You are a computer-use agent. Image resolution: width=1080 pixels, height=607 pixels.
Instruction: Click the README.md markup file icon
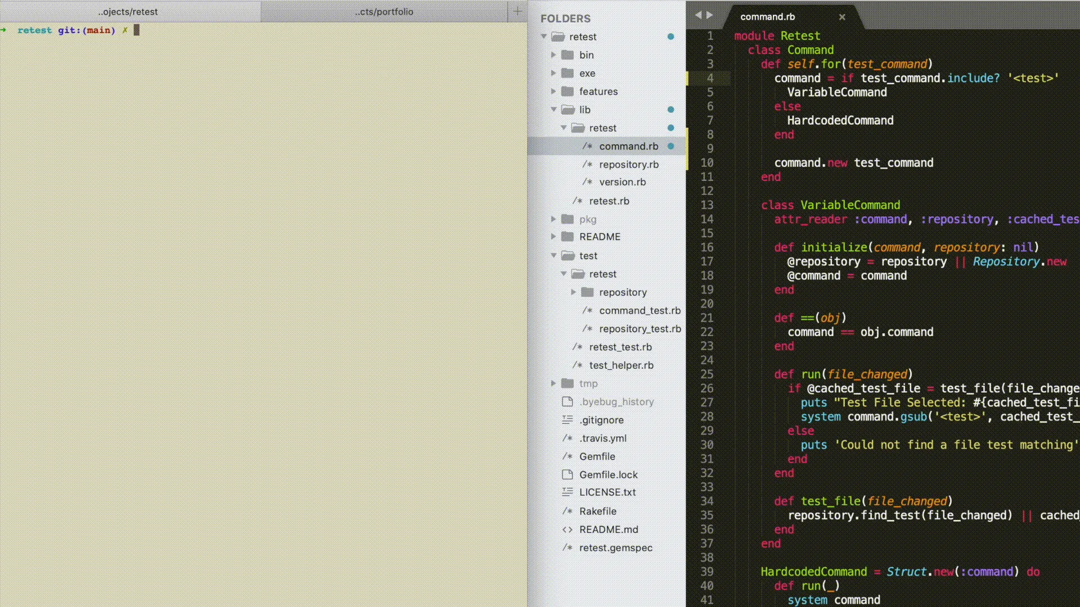click(x=568, y=529)
